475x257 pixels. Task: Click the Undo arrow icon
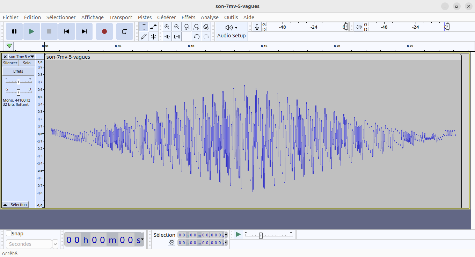point(197,36)
